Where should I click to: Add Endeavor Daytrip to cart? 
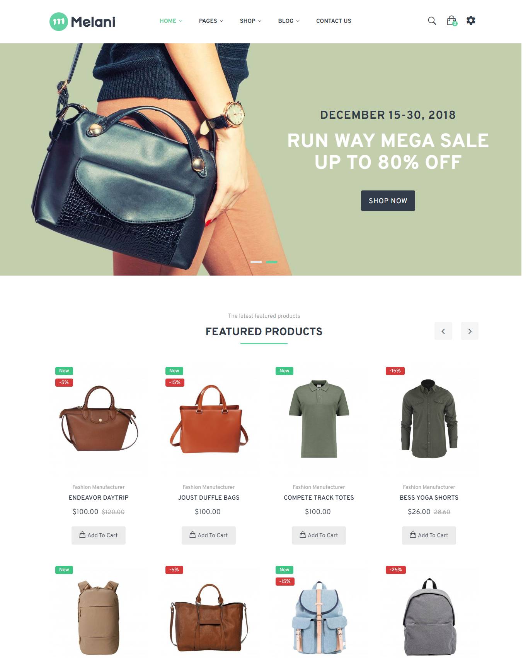(x=99, y=535)
